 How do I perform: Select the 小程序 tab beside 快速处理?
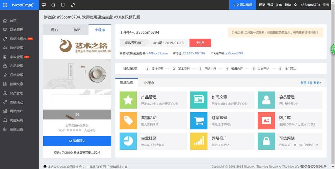coord(149,83)
